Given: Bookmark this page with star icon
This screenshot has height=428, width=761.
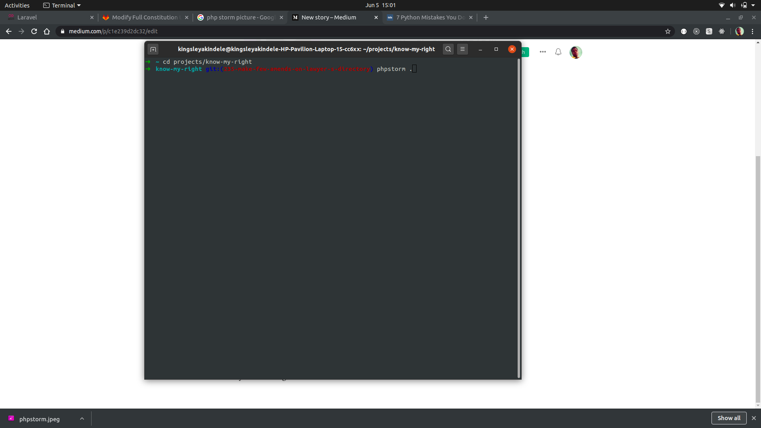Looking at the screenshot, I should pos(668,31).
